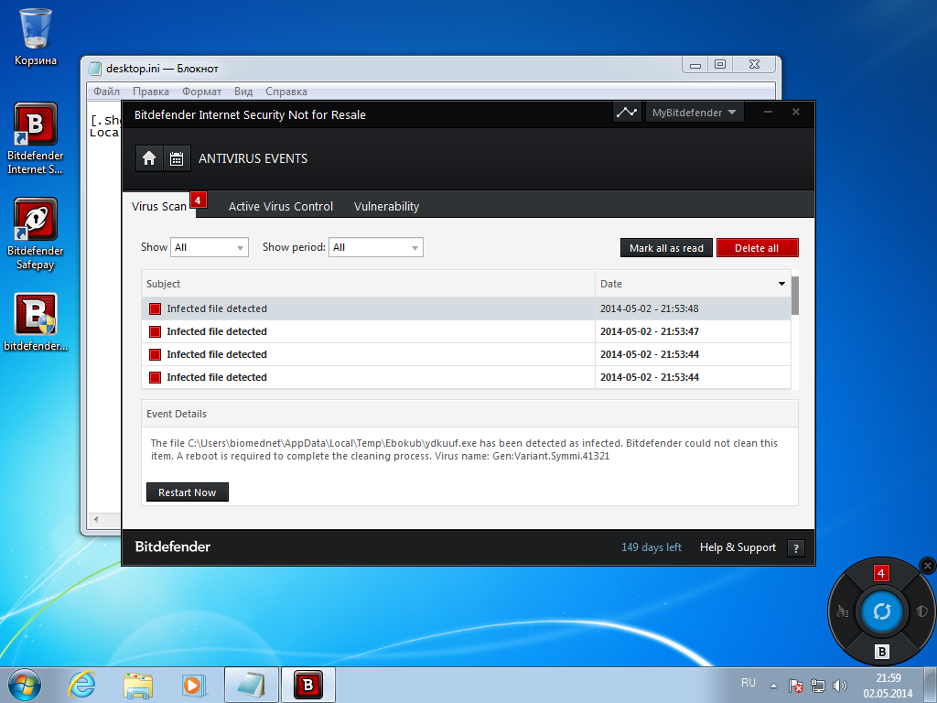This screenshot has height=703, width=937.
Task: Expand the Show period dropdown
Action: (376, 247)
